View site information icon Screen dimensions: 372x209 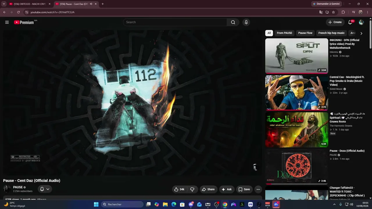tap(26, 12)
